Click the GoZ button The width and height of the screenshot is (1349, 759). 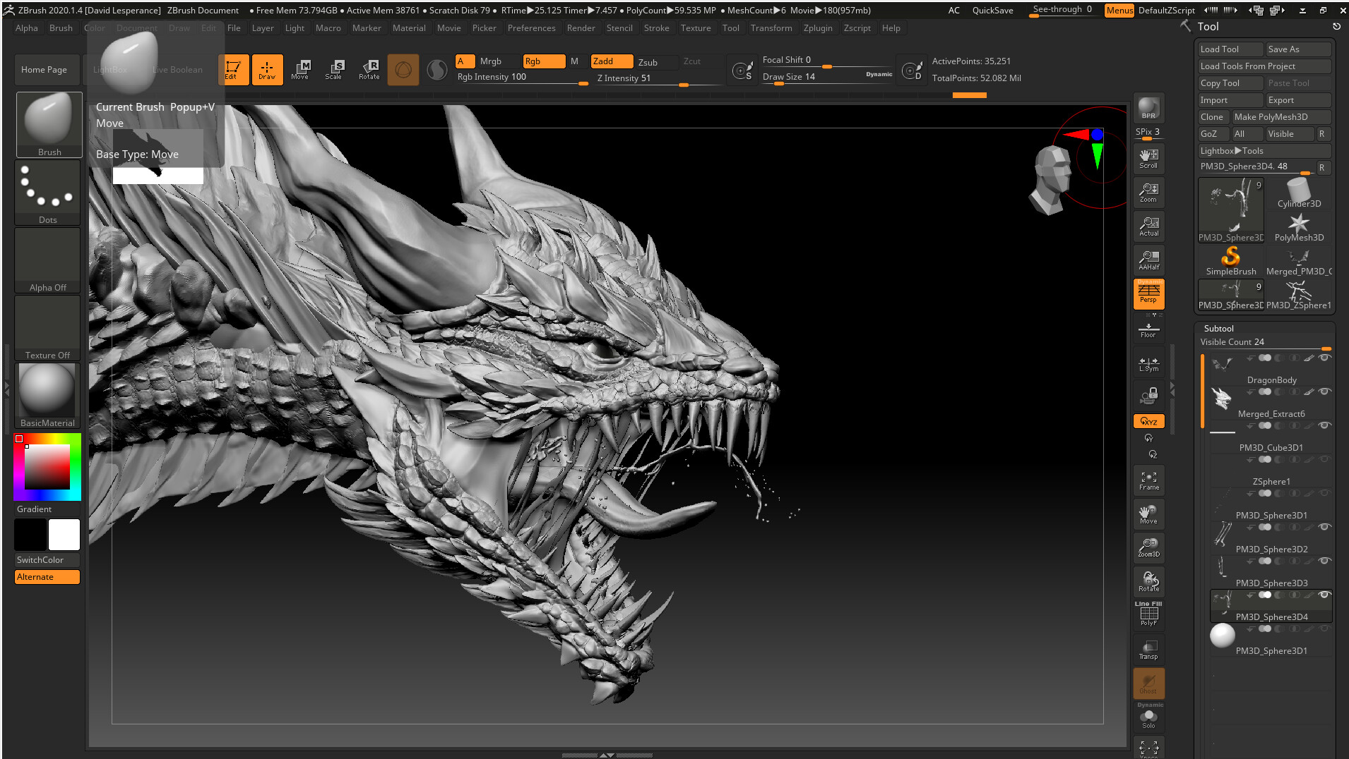(x=1213, y=134)
